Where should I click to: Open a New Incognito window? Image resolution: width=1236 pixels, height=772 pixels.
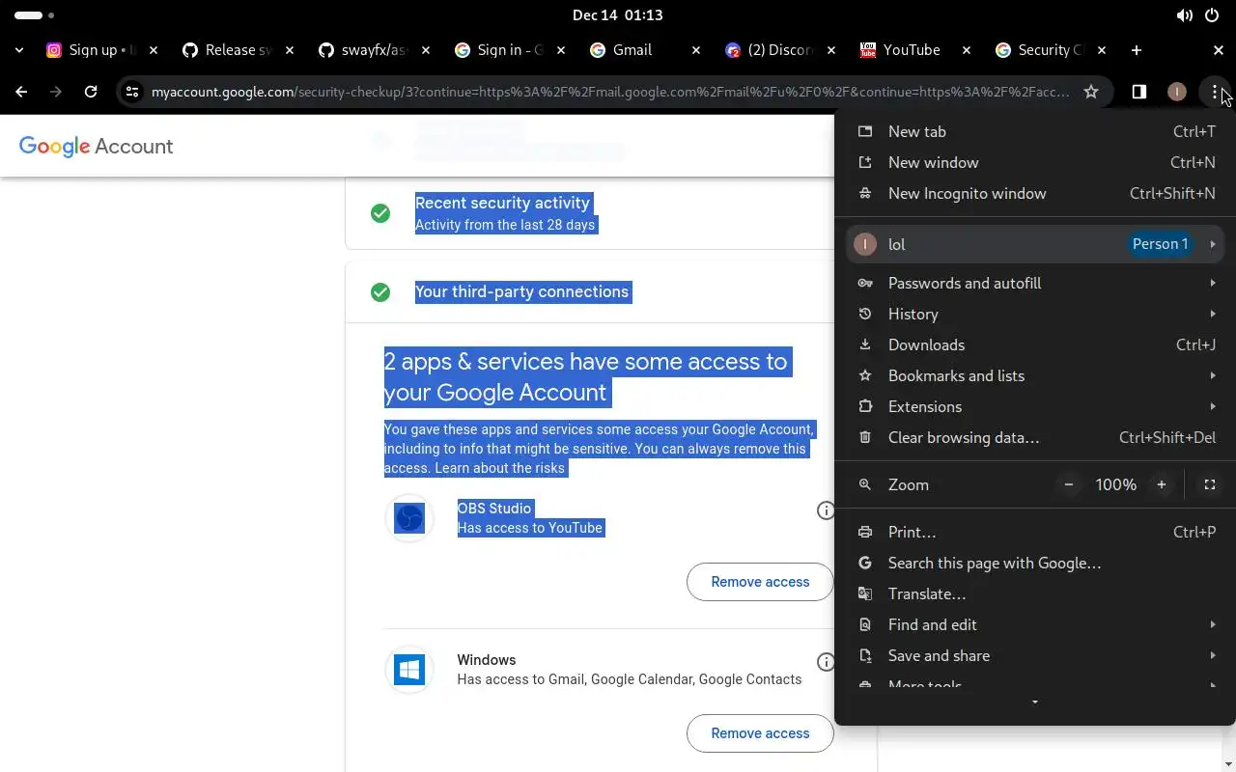point(1035,193)
